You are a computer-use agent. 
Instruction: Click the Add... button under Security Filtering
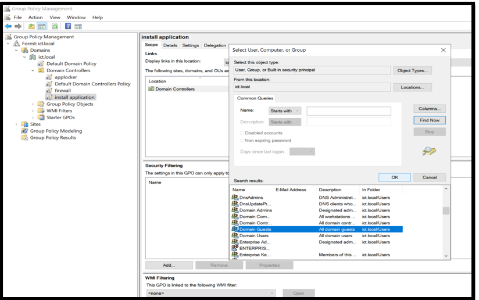pos(169,265)
